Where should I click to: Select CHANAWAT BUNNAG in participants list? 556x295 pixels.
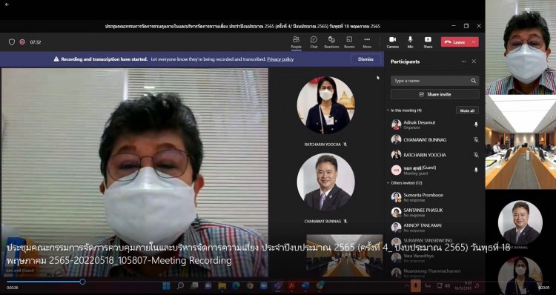(x=434, y=139)
